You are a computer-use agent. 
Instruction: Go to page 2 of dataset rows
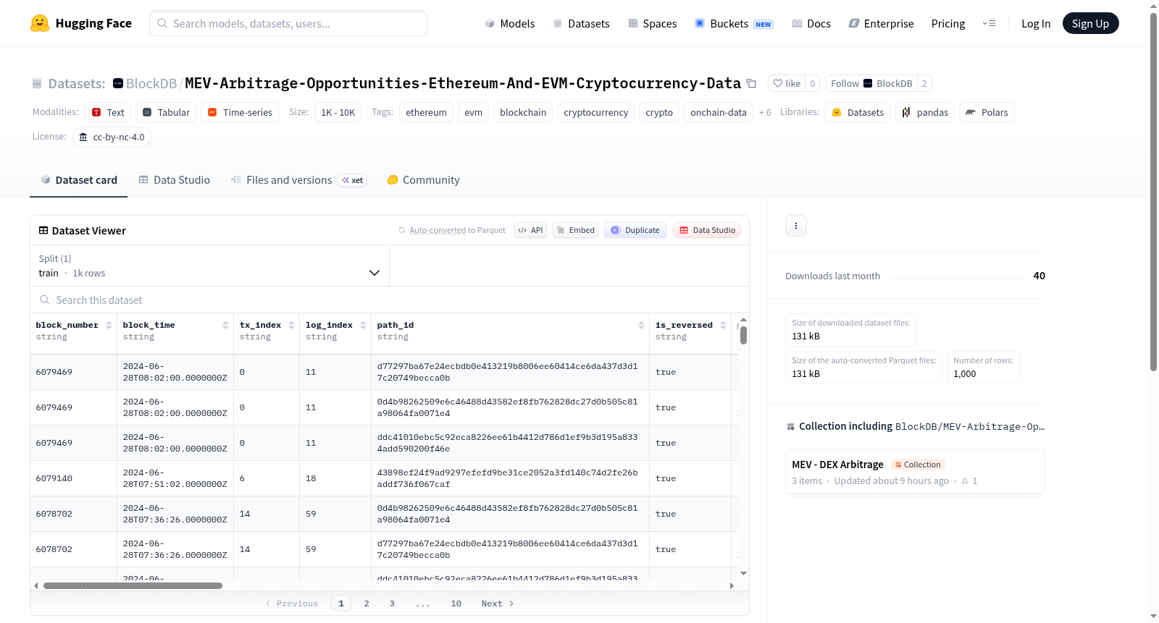367,603
